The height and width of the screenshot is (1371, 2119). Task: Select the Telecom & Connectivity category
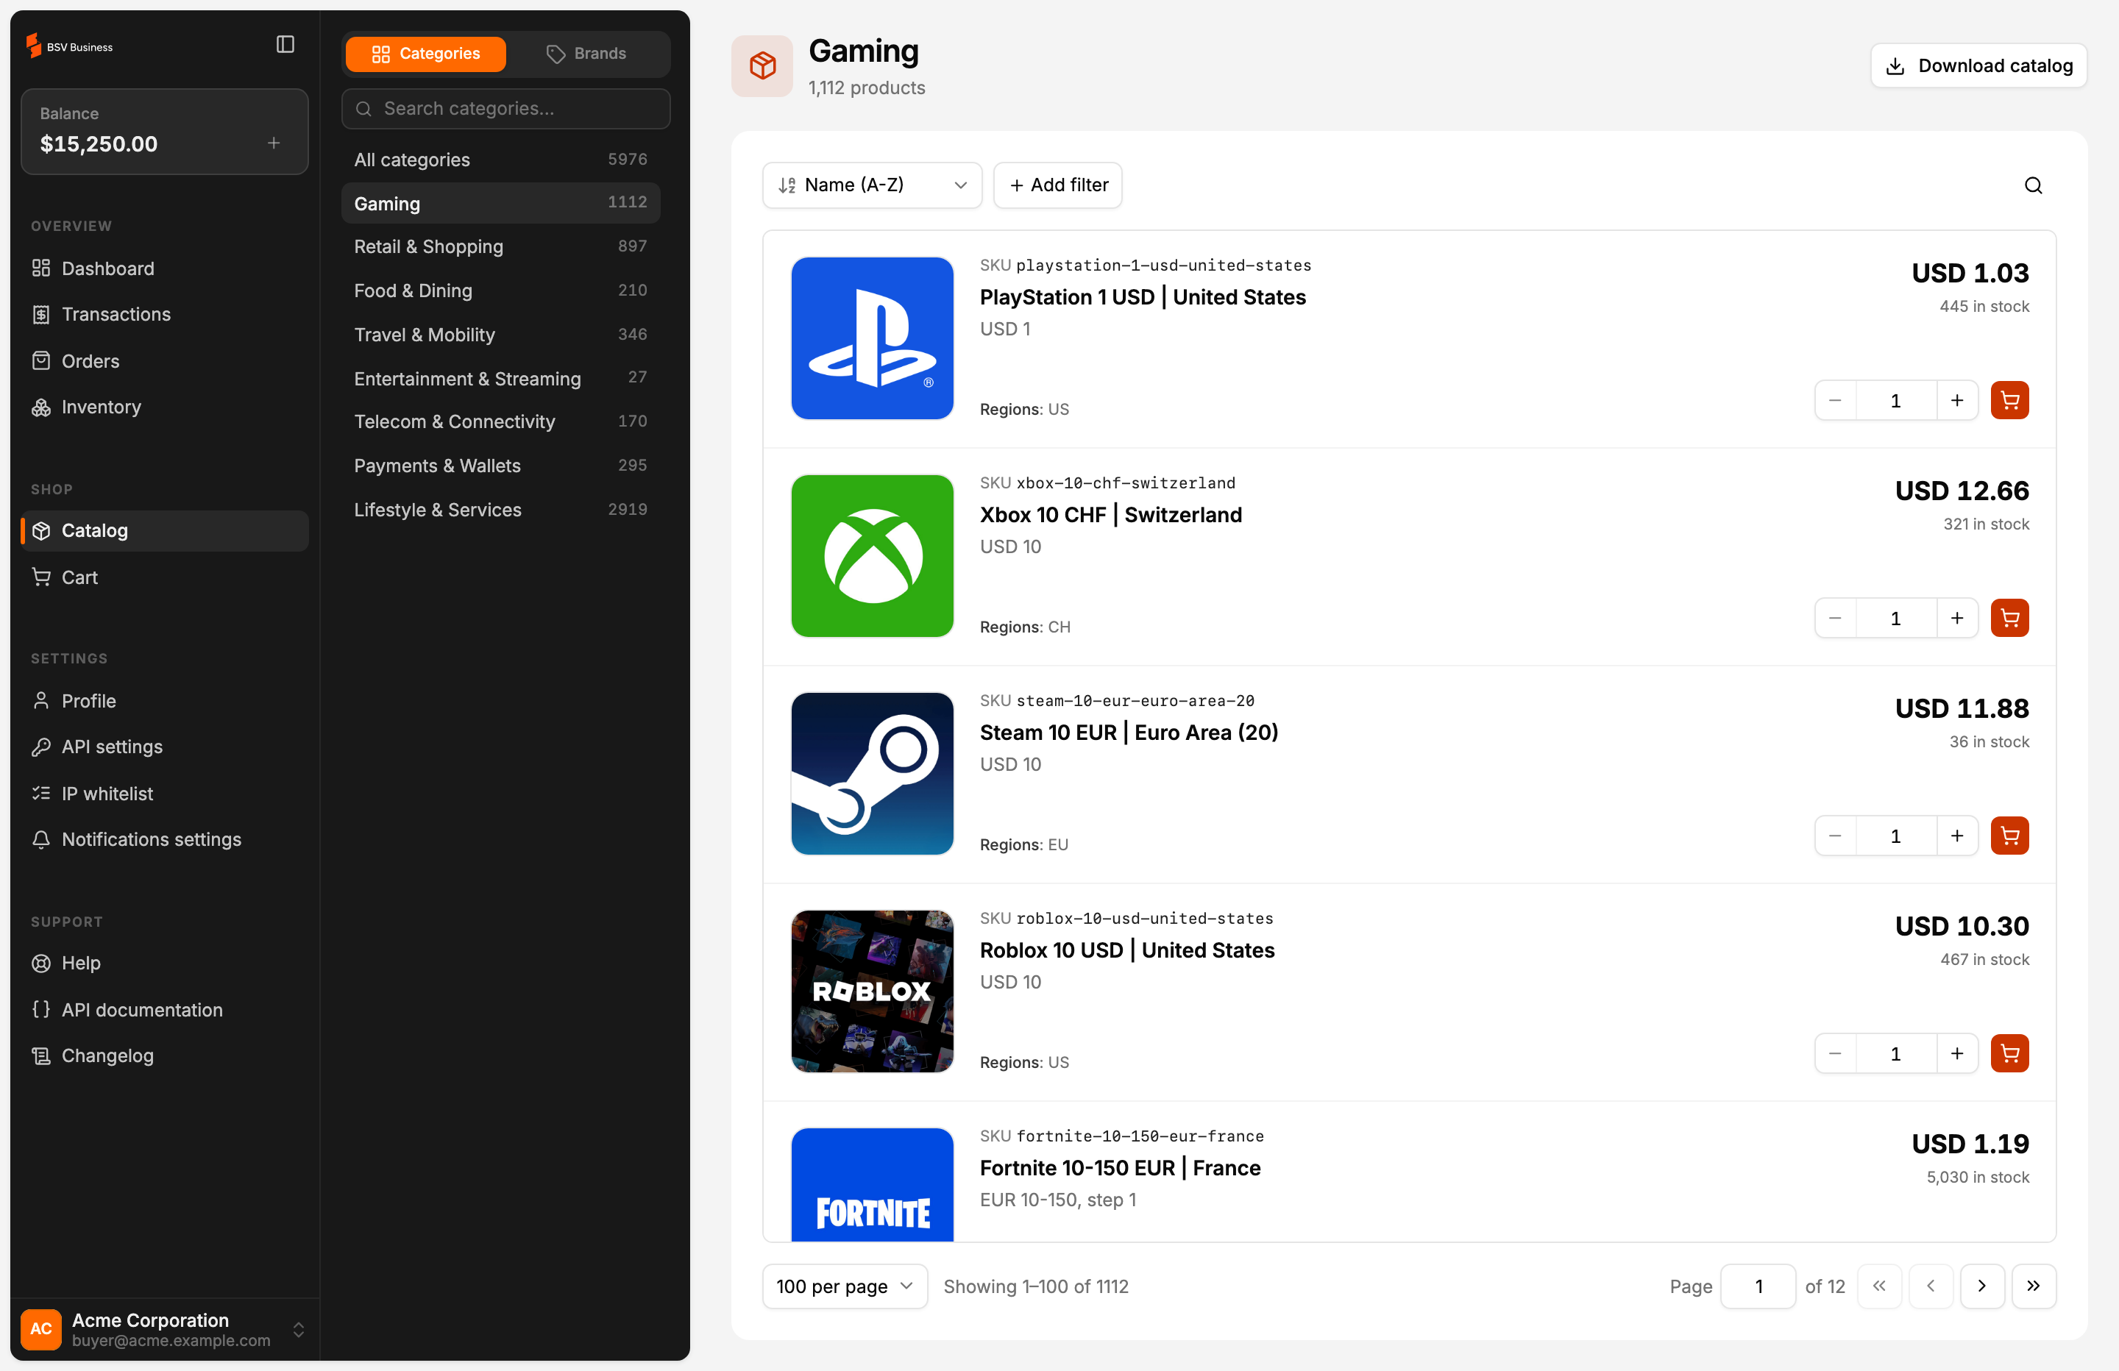tap(500, 422)
